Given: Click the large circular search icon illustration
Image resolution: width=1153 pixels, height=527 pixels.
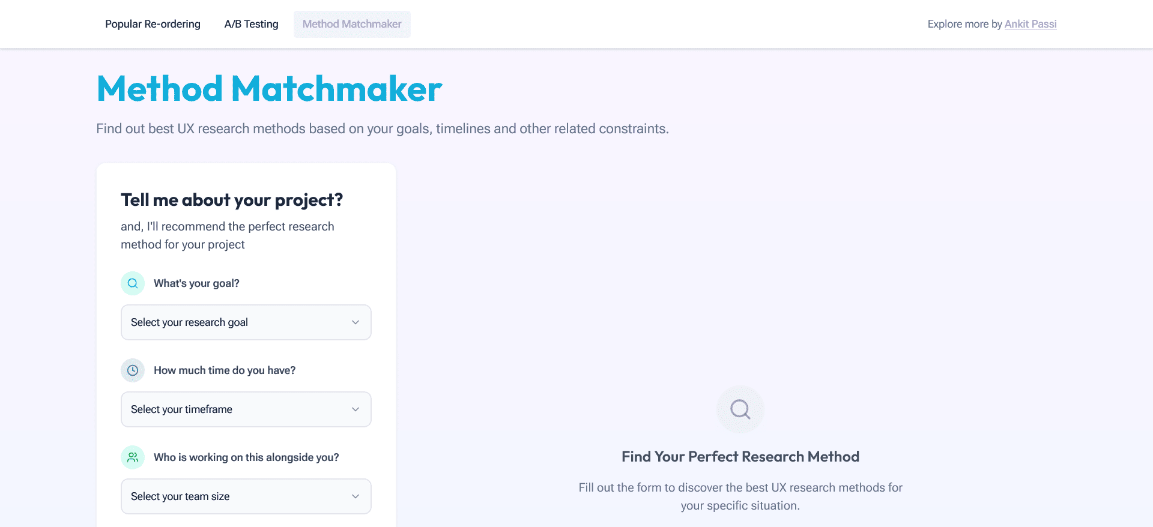Looking at the screenshot, I should (x=740, y=409).
